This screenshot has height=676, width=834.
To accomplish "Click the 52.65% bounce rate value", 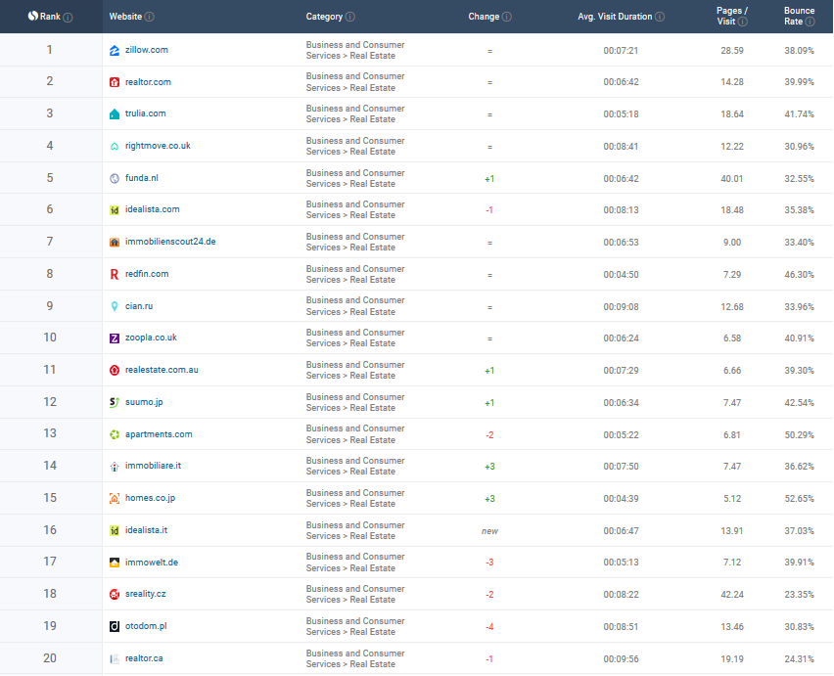I will [799, 499].
